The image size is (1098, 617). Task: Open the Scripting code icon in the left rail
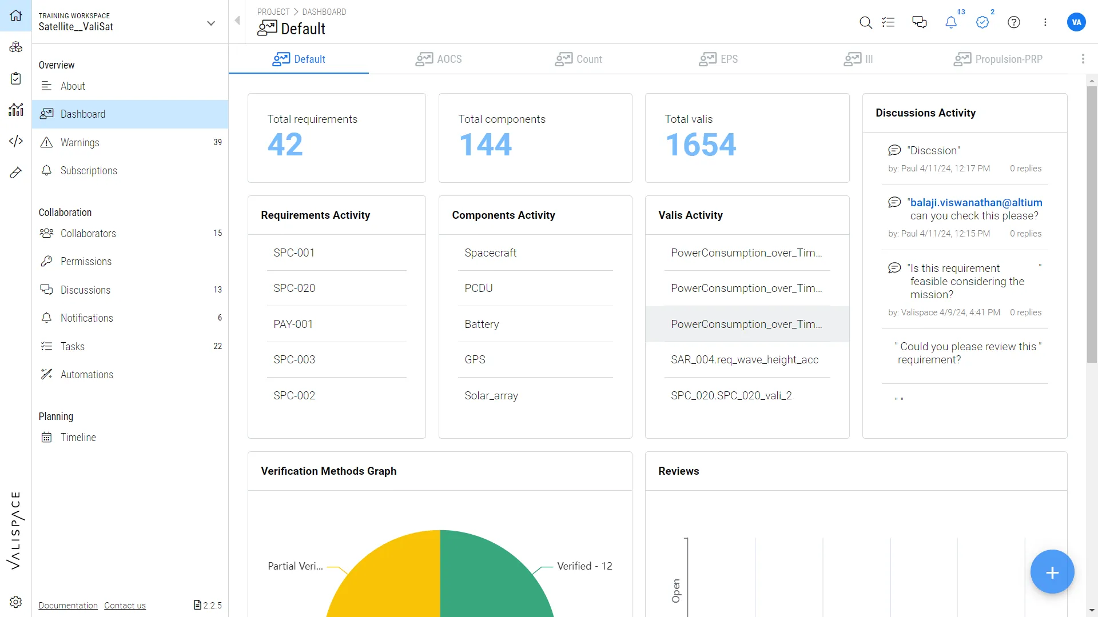pos(16,141)
